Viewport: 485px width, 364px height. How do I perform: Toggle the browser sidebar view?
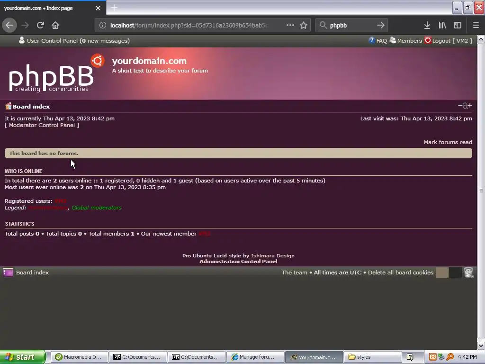pos(458,26)
